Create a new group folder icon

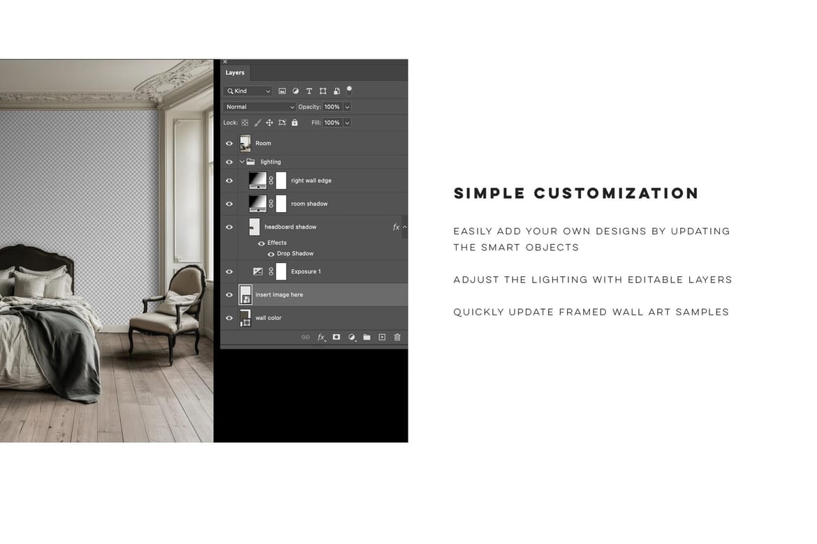pos(367,338)
